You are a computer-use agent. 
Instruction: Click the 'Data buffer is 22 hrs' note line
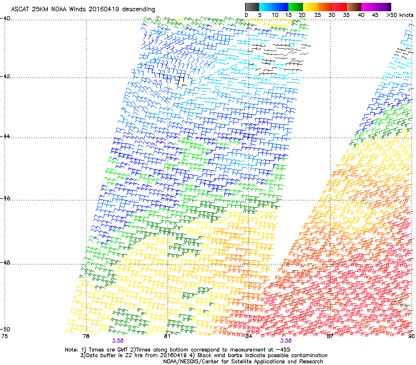pyautogui.click(x=204, y=355)
